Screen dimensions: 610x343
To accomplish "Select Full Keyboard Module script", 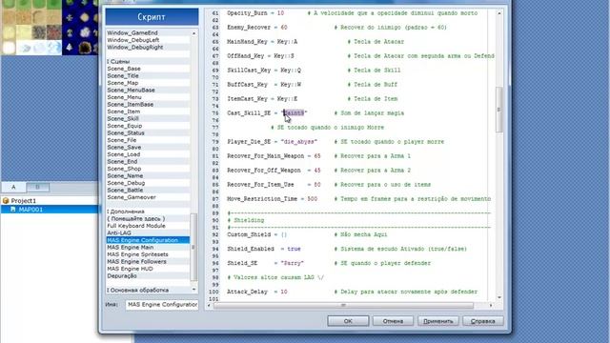I will (149, 226).
